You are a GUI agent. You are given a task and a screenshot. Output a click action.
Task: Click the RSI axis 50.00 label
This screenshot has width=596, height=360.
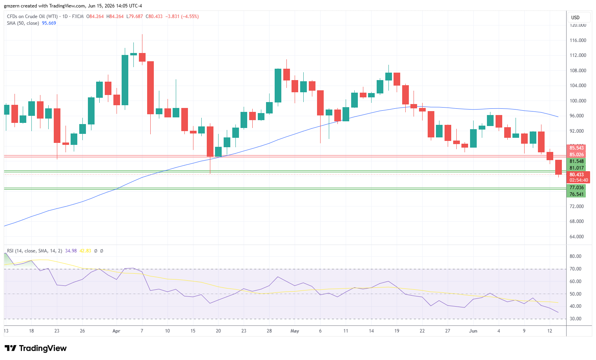coord(576,294)
